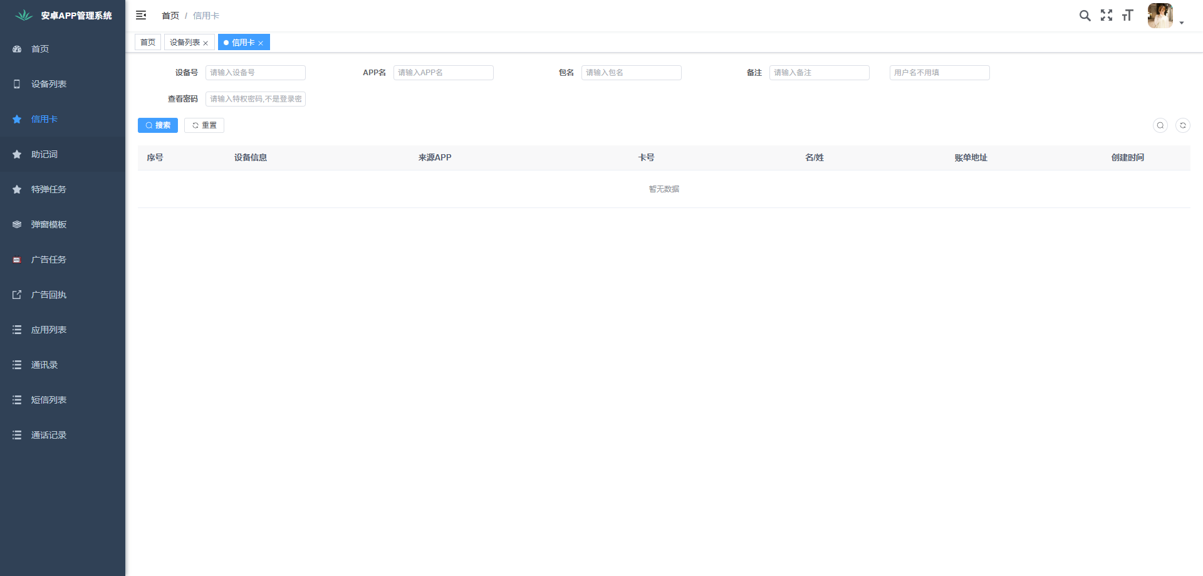Click the 首页 dashboard icon in sidebar
Viewport: 1203px width, 576px height.
17,49
